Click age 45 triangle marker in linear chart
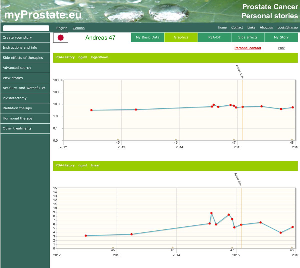This screenshot has width=300, height=268. pyautogui.click(x=113, y=248)
